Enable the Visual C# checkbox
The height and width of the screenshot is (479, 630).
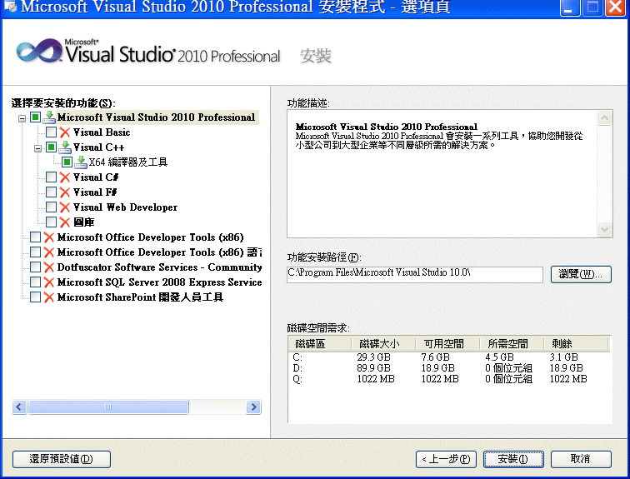coord(51,177)
